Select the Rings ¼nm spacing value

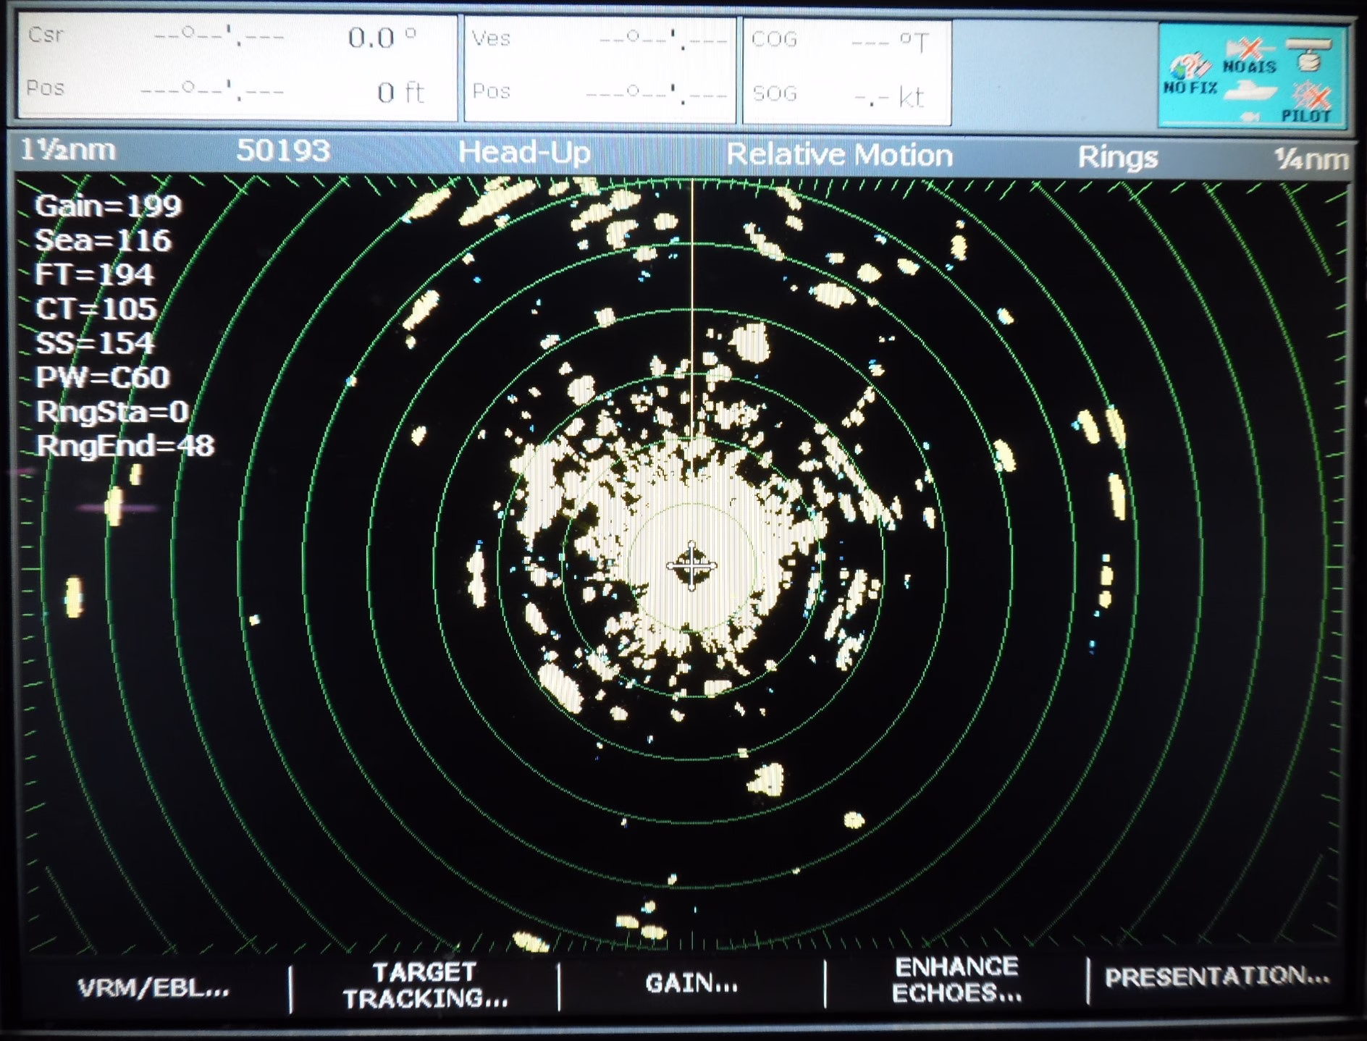point(1311,159)
